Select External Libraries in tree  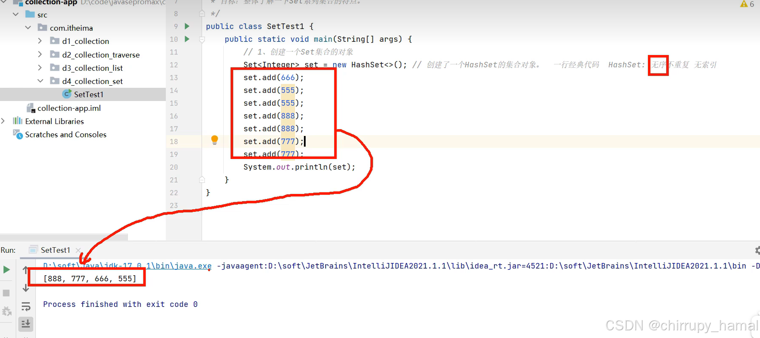pyautogui.click(x=54, y=121)
